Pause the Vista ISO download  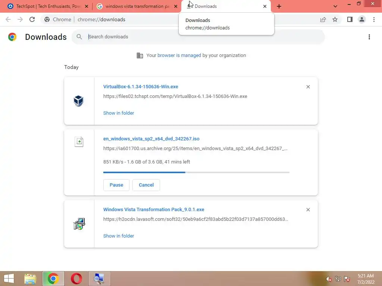pyautogui.click(x=116, y=185)
